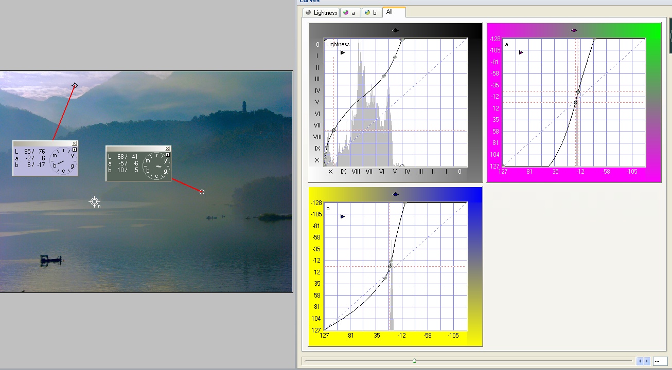Select b curve handle below the circled point
This screenshot has width=672, height=370.
point(384,278)
